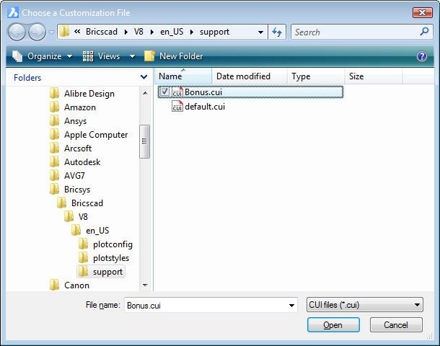Image resolution: width=440 pixels, height=346 pixels.
Task: Select the Bonus.cui file name
Action: coord(203,92)
